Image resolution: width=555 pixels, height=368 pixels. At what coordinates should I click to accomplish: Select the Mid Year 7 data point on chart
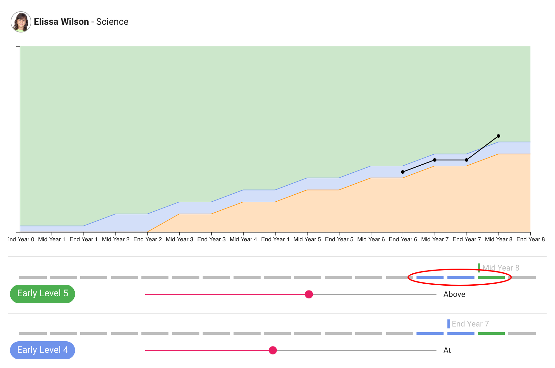pos(435,160)
